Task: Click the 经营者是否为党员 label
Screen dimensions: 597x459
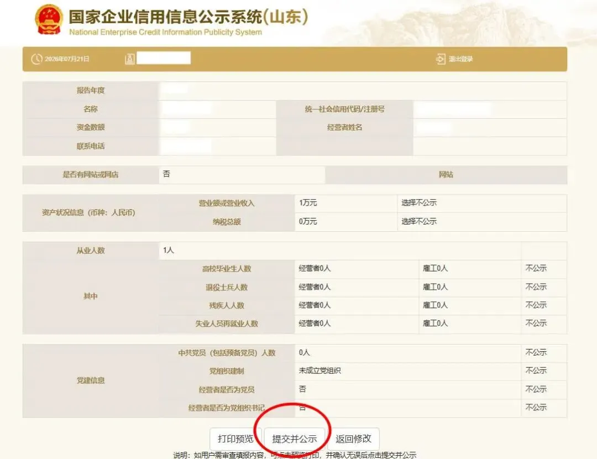Action: coord(227,390)
